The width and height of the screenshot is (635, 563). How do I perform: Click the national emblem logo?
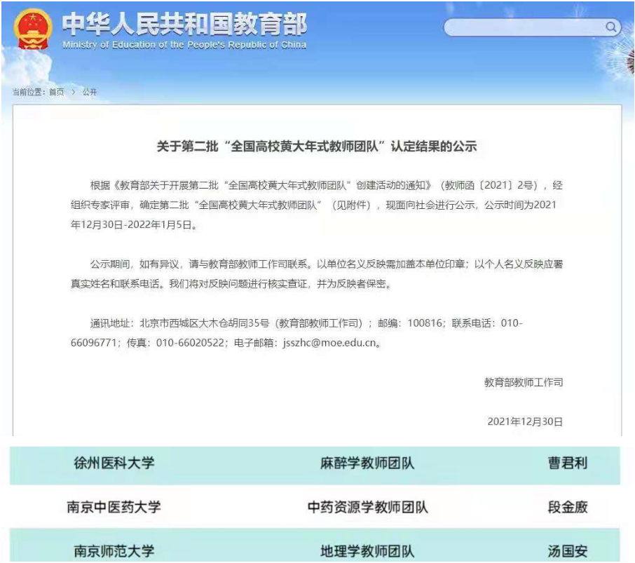point(32,30)
